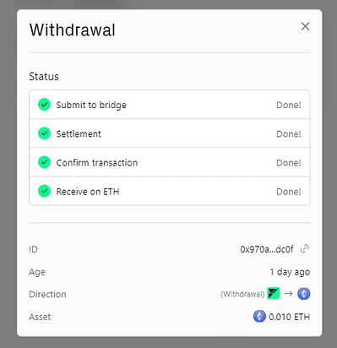Click the green check beside Confirm transaction
Viewport: 337px width, 348px height.
(x=44, y=162)
